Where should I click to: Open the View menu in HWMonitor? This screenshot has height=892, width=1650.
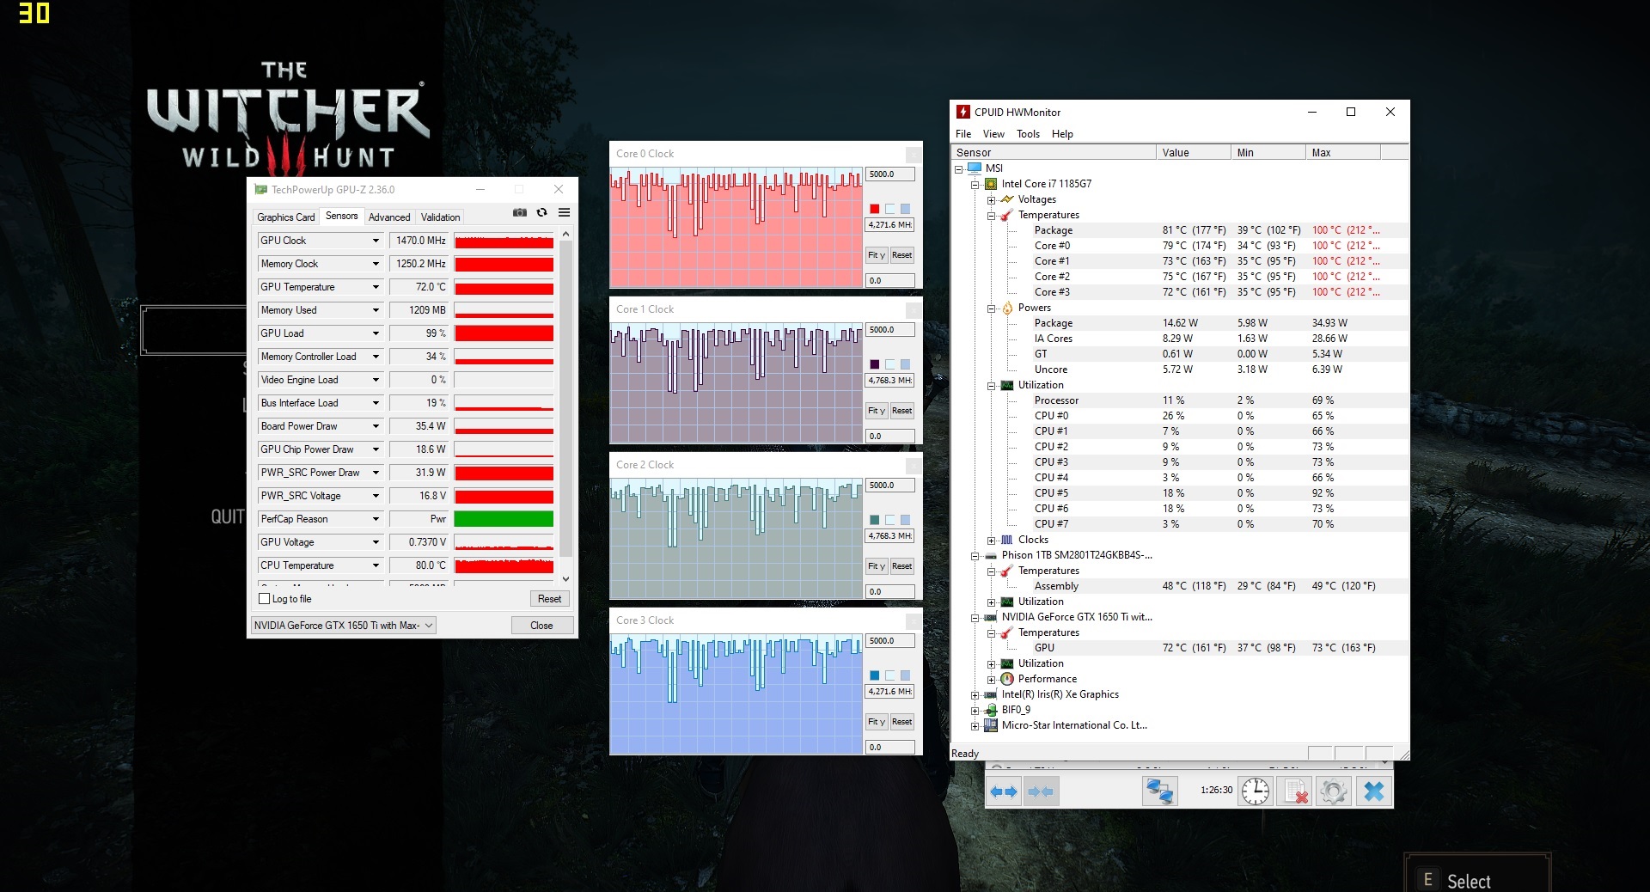(x=993, y=134)
